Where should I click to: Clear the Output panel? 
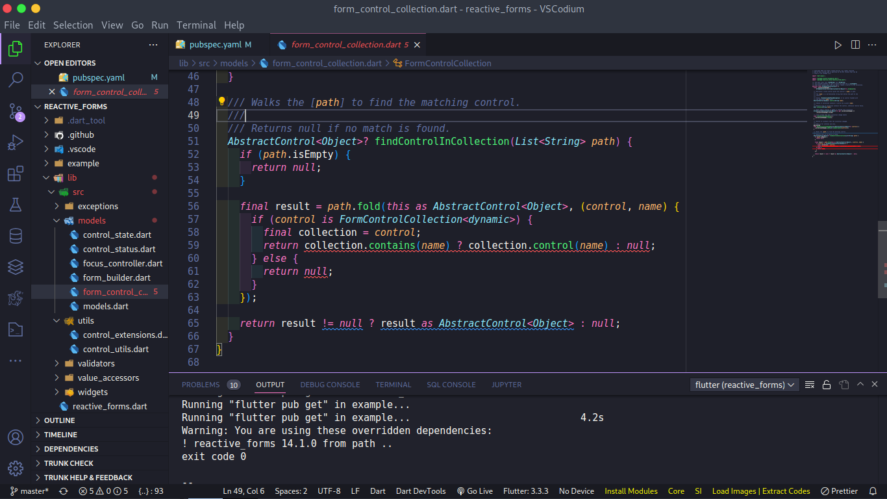[x=809, y=384]
